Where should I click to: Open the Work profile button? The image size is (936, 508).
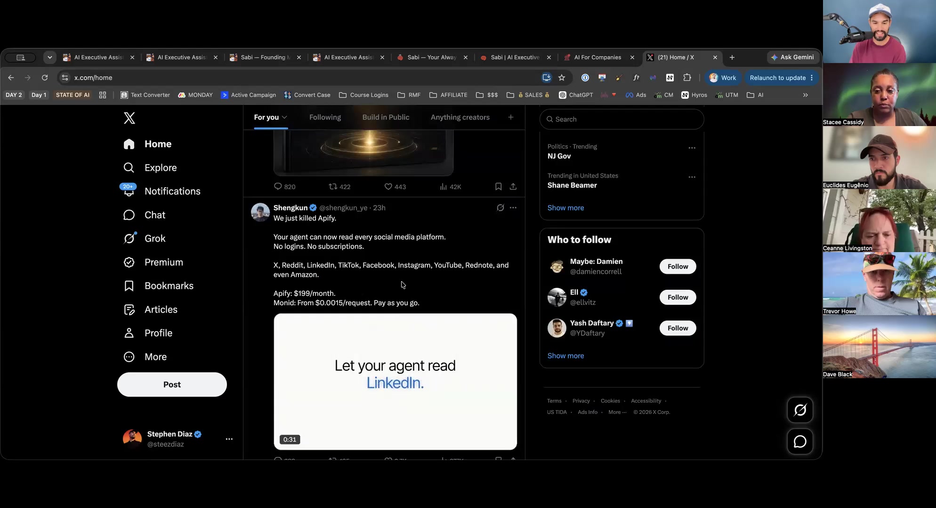click(x=723, y=78)
